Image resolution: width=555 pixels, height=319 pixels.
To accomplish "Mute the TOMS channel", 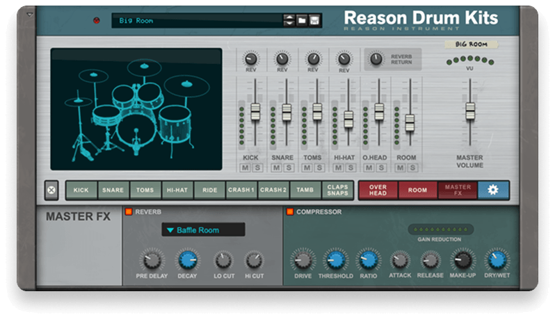I will [307, 168].
